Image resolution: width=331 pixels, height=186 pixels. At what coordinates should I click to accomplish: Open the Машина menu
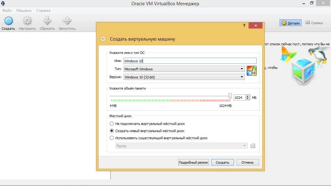24,10
